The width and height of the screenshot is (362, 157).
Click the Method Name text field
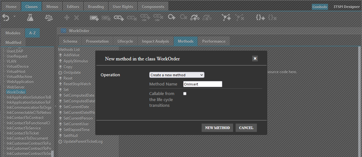click(203, 84)
